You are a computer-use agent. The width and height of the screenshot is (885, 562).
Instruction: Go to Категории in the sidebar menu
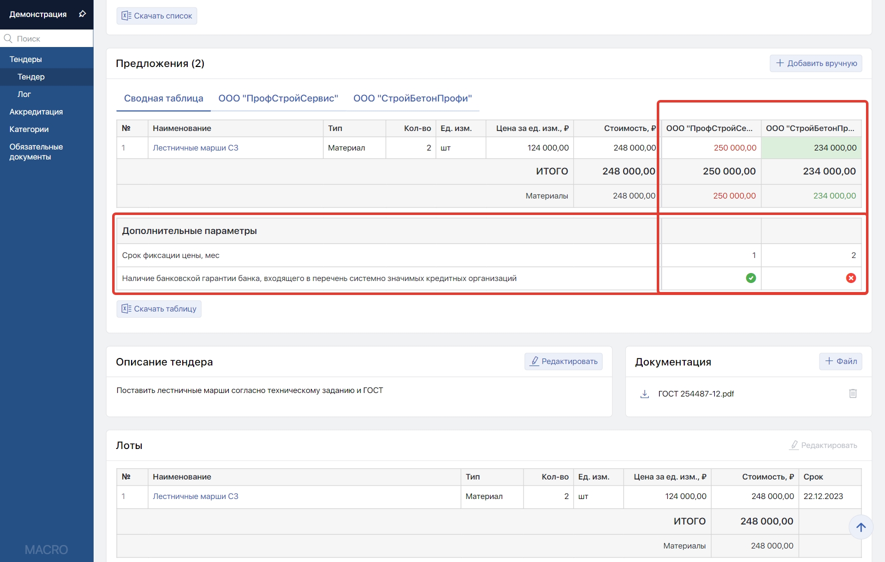(29, 129)
